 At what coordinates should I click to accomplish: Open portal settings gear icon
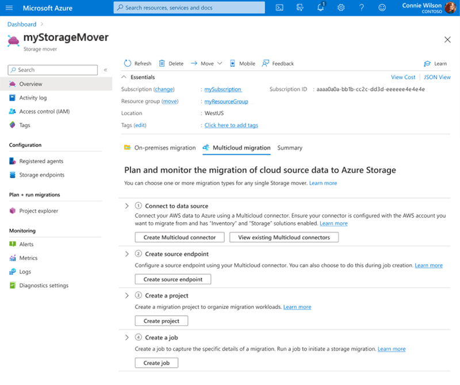[x=341, y=7]
